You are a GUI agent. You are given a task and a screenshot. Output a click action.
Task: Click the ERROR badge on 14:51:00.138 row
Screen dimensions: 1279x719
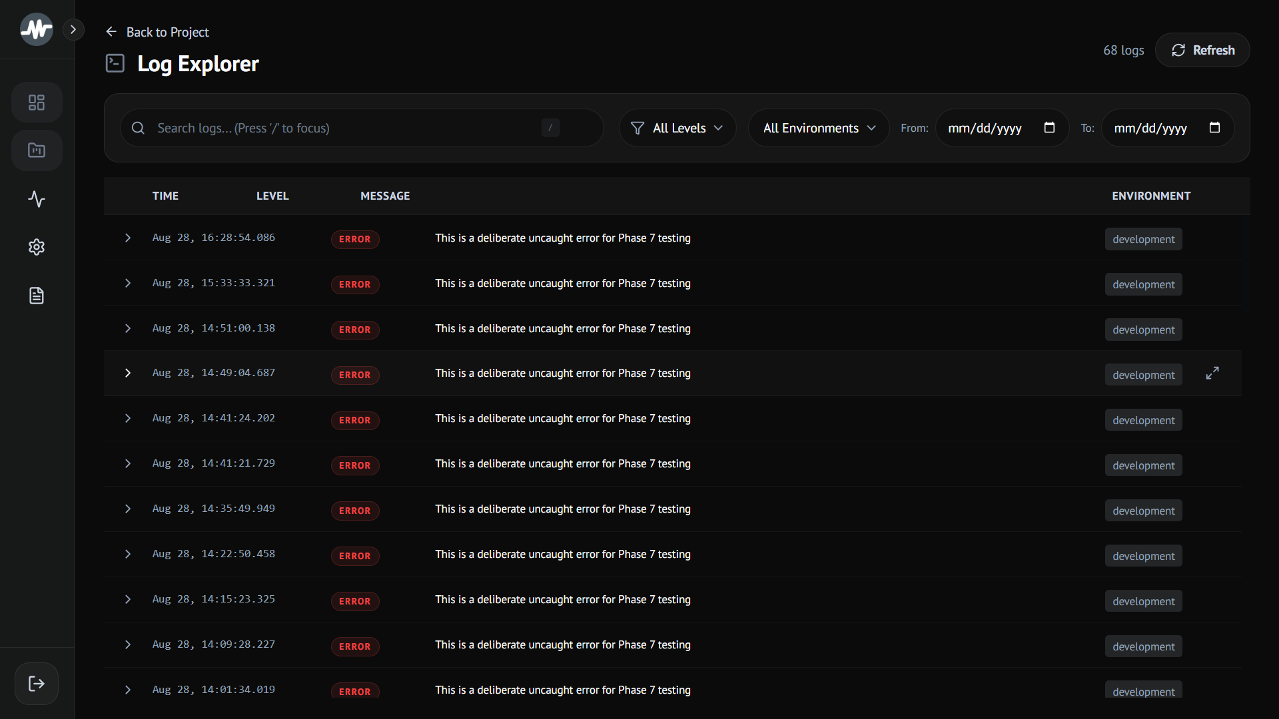(355, 330)
